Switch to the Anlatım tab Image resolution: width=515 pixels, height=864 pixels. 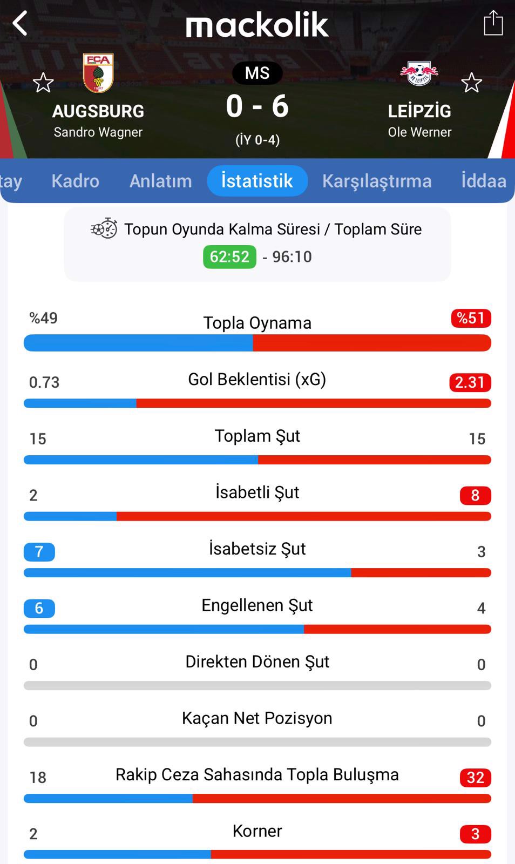click(x=160, y=181)
